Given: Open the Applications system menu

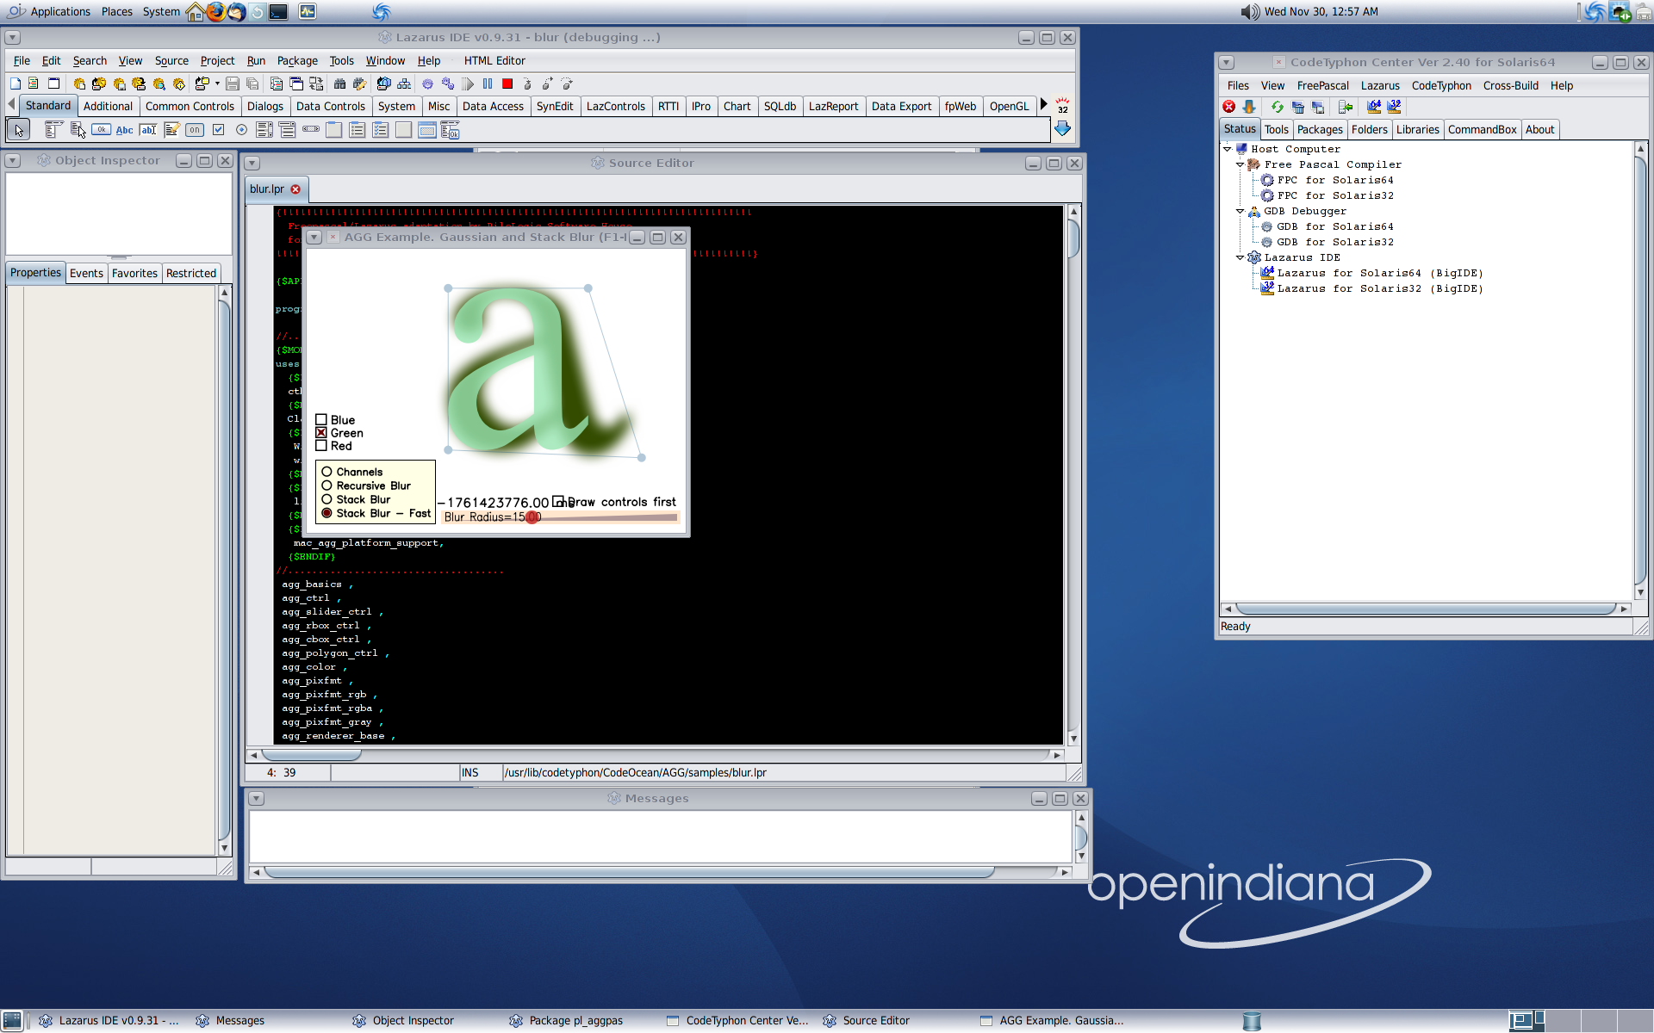Looking at the screenshot, I should click(x=60, y=12).
